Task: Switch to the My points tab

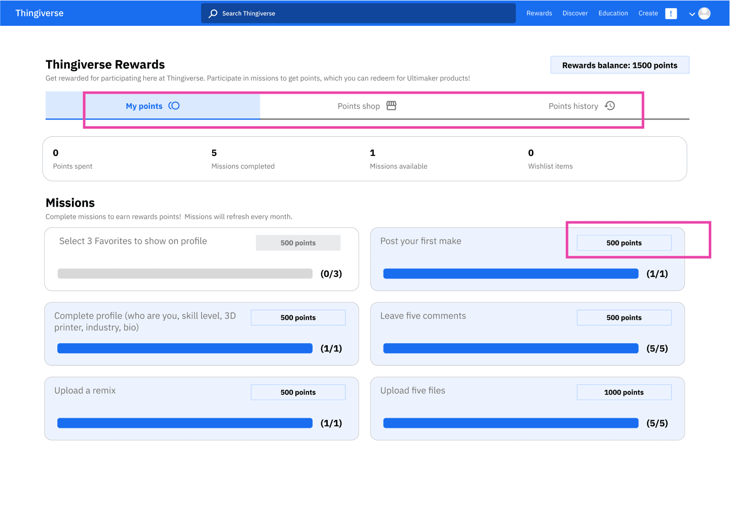Action: pyautogui.click(x=153, y=106)
